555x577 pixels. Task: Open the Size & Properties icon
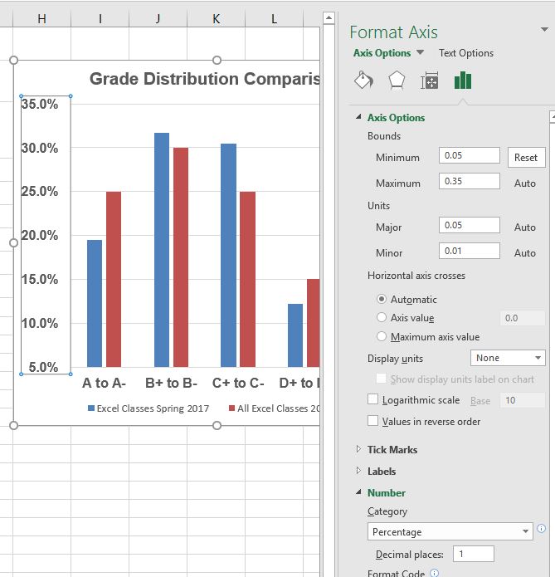coord(429,81)
